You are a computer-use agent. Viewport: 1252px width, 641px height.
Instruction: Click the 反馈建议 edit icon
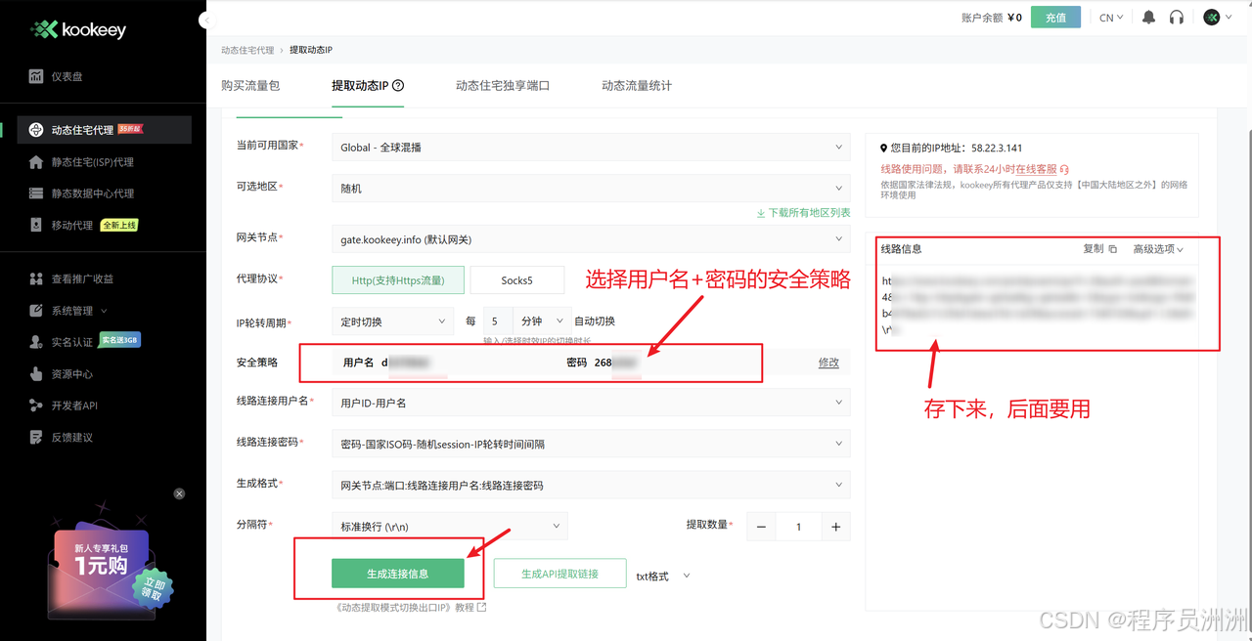tap(36, 437)
